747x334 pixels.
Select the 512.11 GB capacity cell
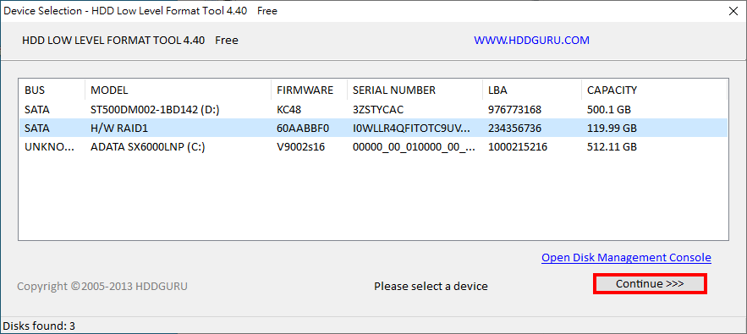(612, 147)
